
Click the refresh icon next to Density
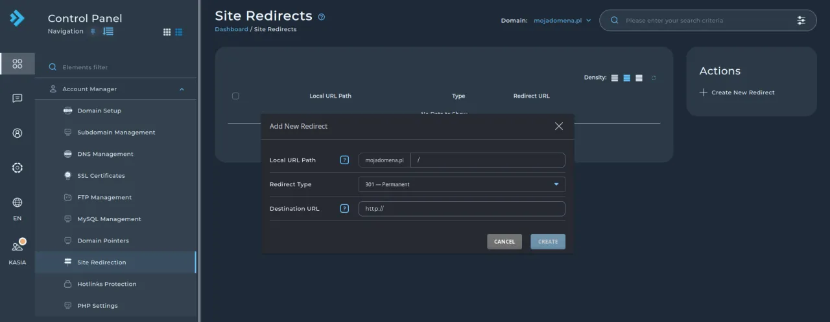[654, 78]
